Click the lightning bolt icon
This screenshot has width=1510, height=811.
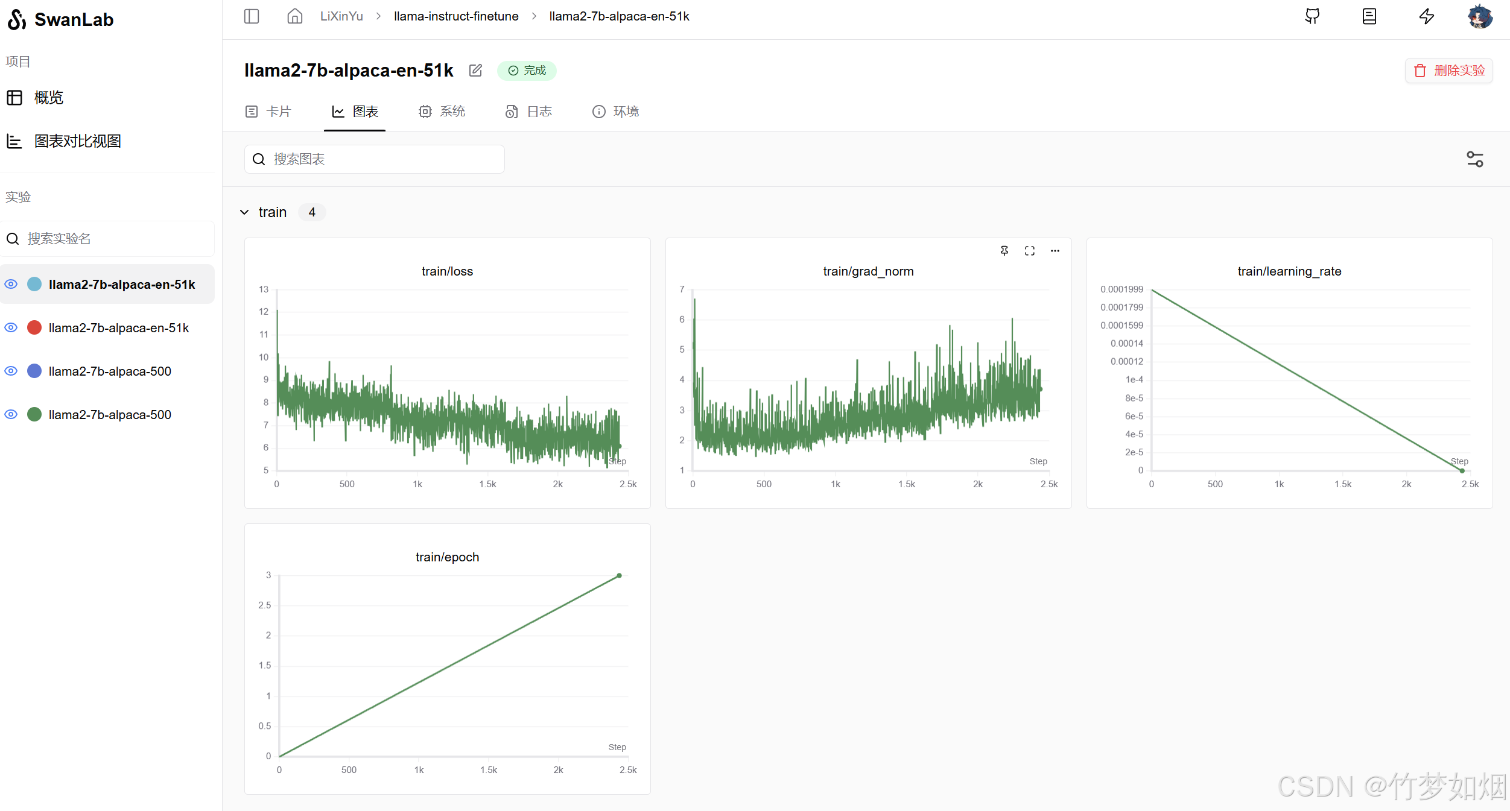(1426, 16)
